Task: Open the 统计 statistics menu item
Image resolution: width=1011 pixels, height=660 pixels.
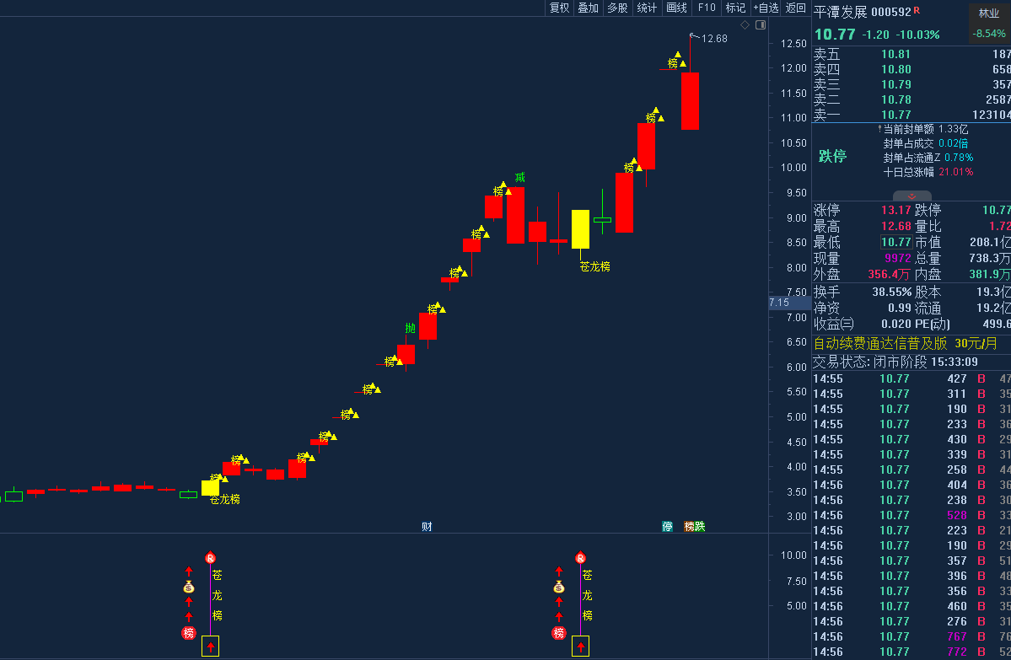Action: (647, 8)
